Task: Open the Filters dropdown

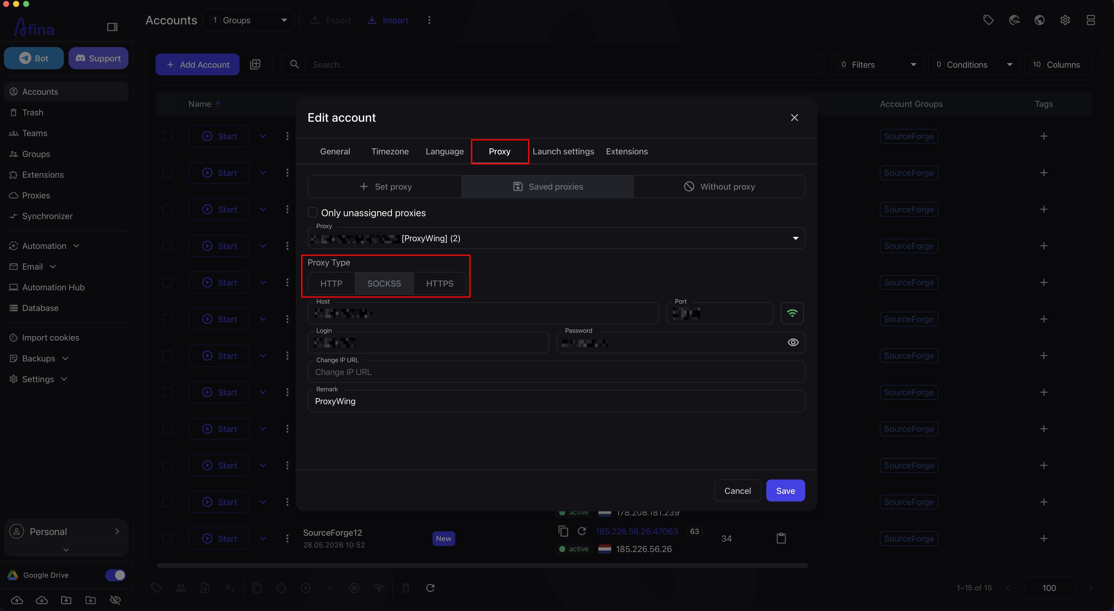Action: (877, 64)
